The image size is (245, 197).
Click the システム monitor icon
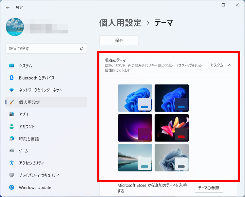[12, 66]
